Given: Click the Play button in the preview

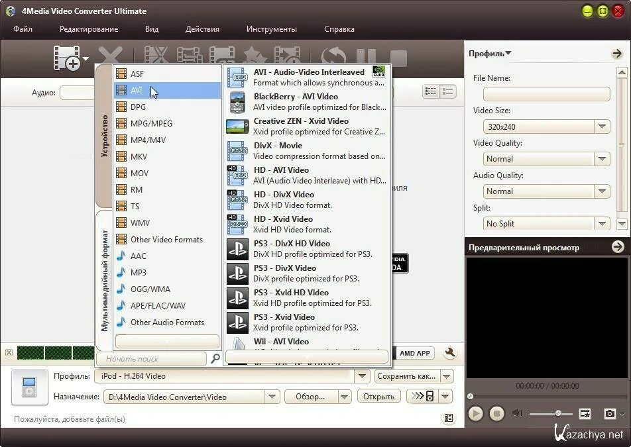Looking at the screenshot, I should coord(476,414).
